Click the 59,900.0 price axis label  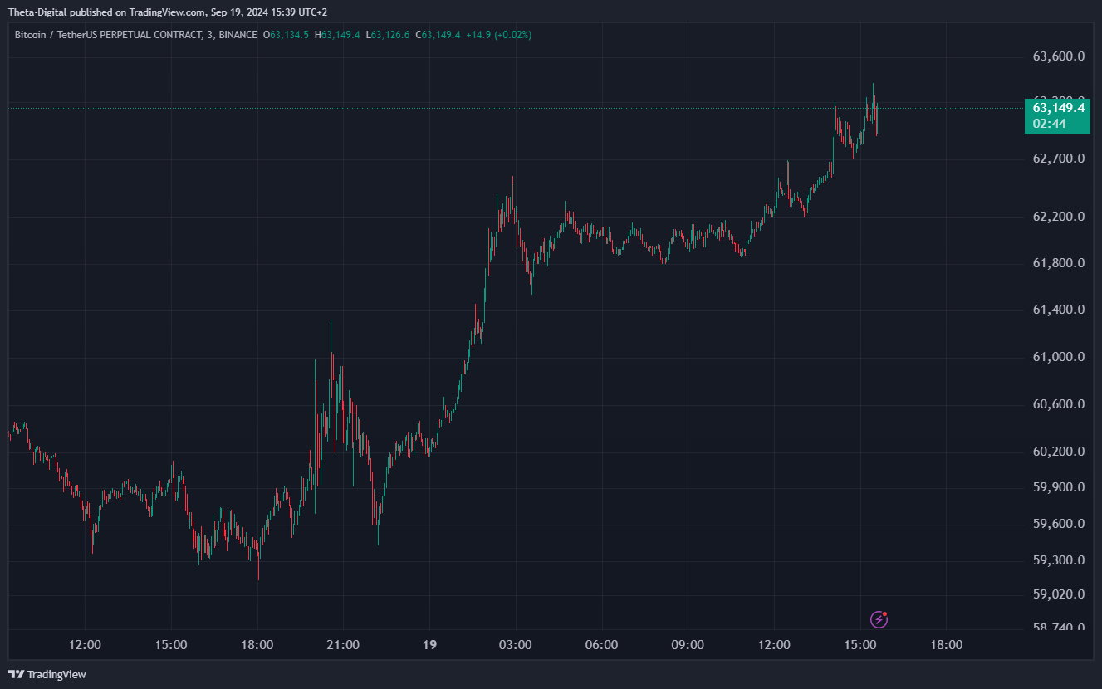point(1058,487)
